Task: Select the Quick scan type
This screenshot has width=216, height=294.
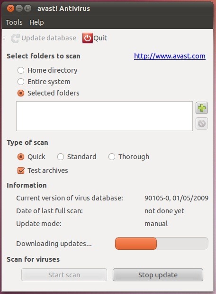Action: coord(21,157)
